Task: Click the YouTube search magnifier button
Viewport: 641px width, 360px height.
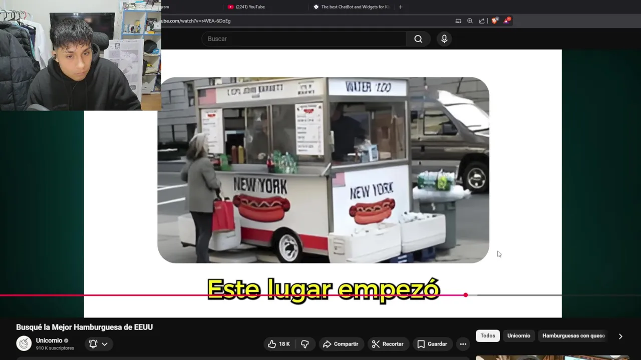Action: click(x=418, y=39)
